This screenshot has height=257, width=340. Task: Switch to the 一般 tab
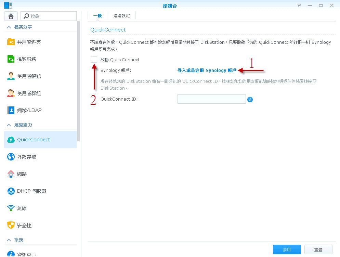coord(97,16)
